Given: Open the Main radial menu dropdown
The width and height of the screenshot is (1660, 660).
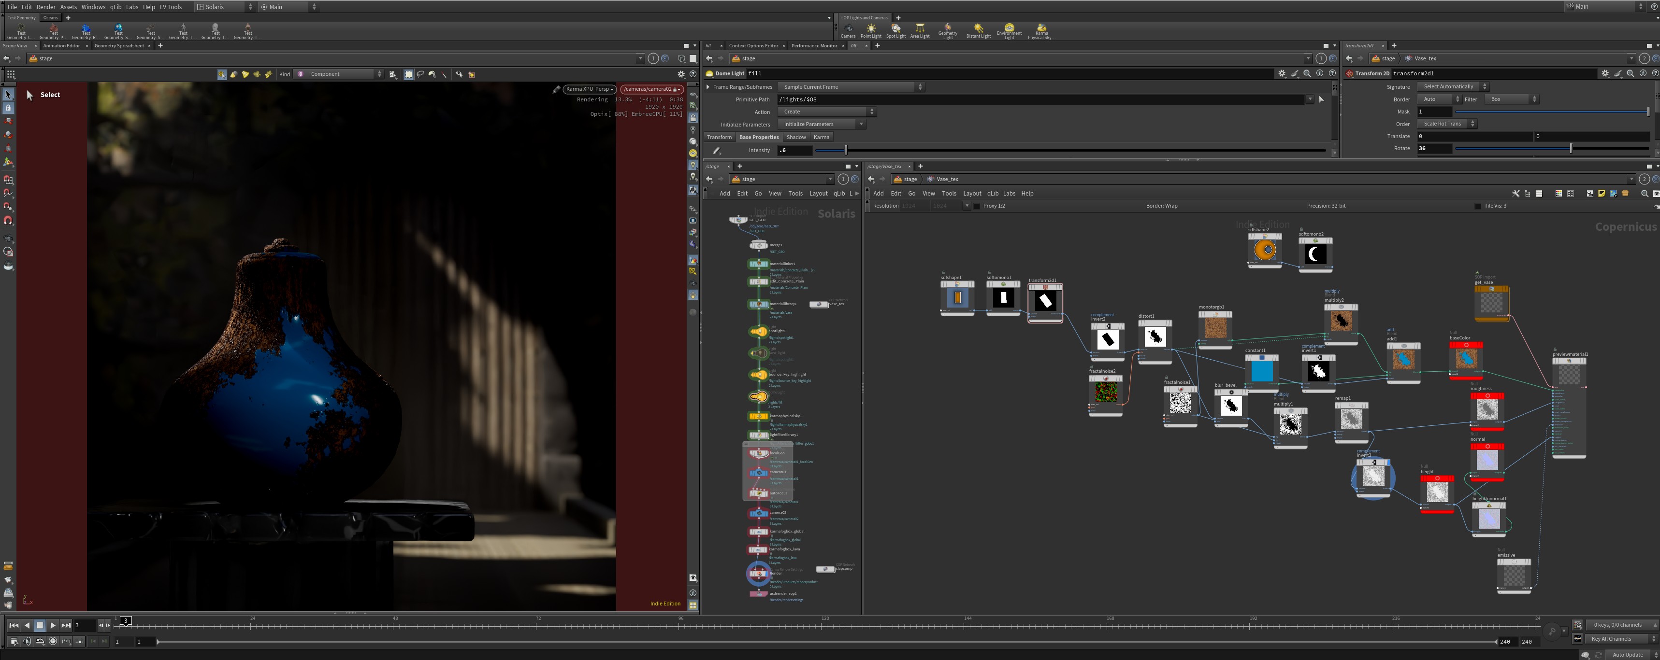Looking at the screenshot, I should (x=288, y=7).
